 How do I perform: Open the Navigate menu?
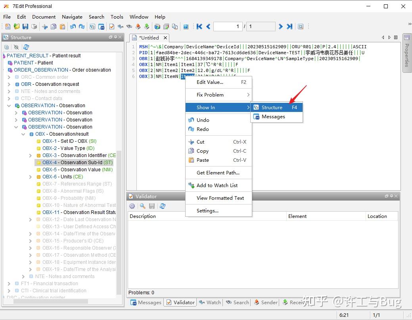click(x=72, y=17)
